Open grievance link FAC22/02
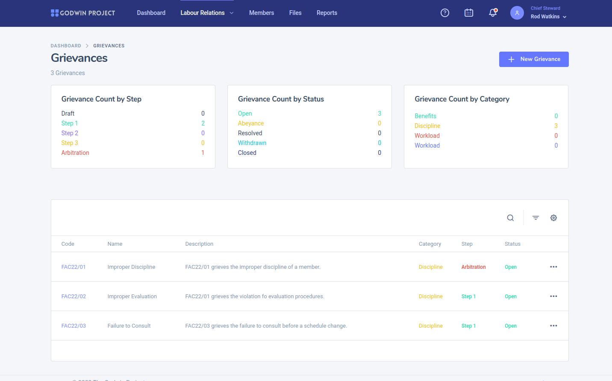 [x=74, y=297]
